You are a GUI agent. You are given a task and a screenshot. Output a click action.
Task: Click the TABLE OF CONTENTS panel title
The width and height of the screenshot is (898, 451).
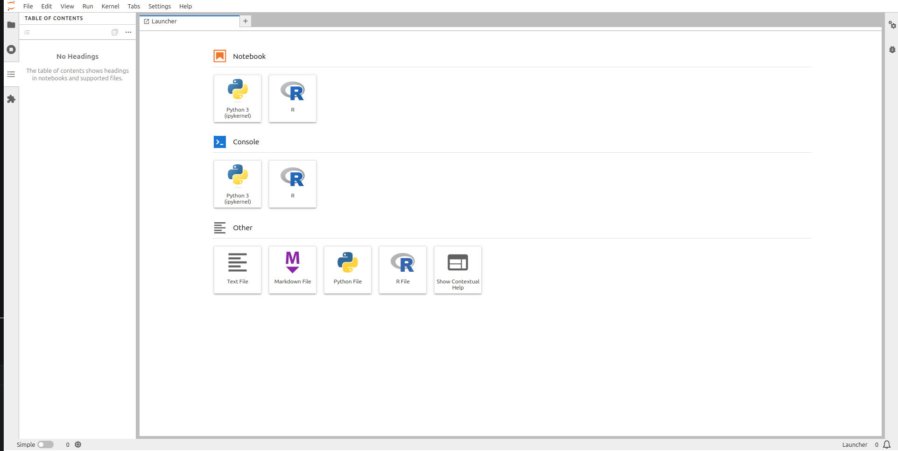[x=54, y=18]
